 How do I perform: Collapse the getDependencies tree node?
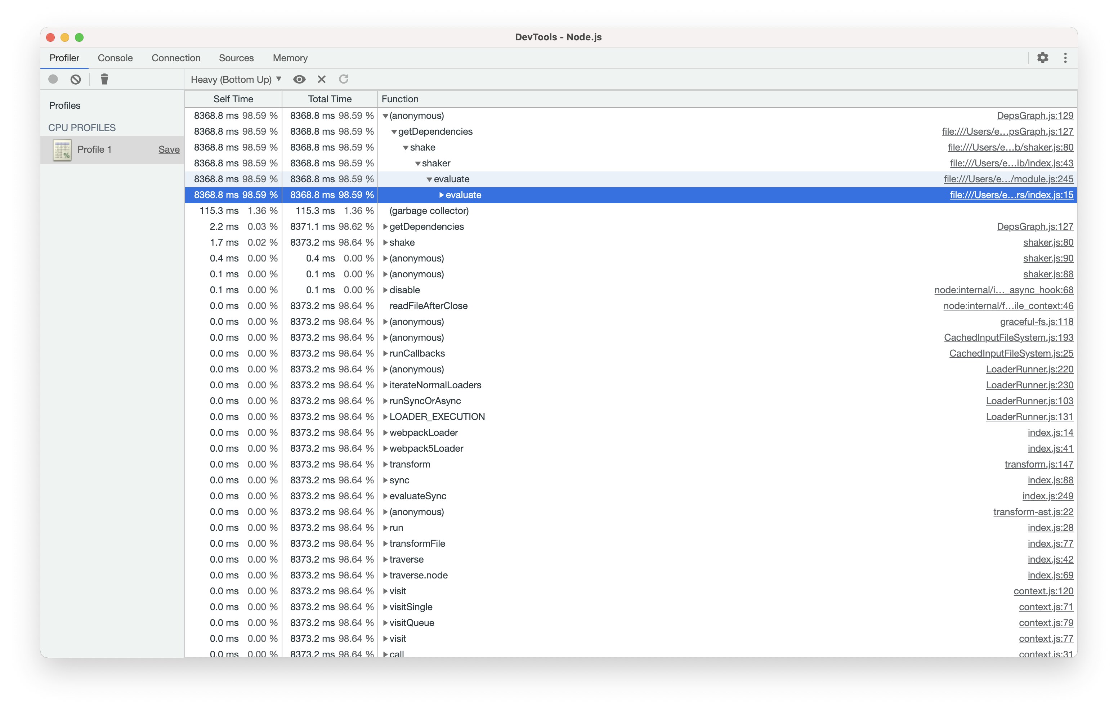tap(395, 131)
